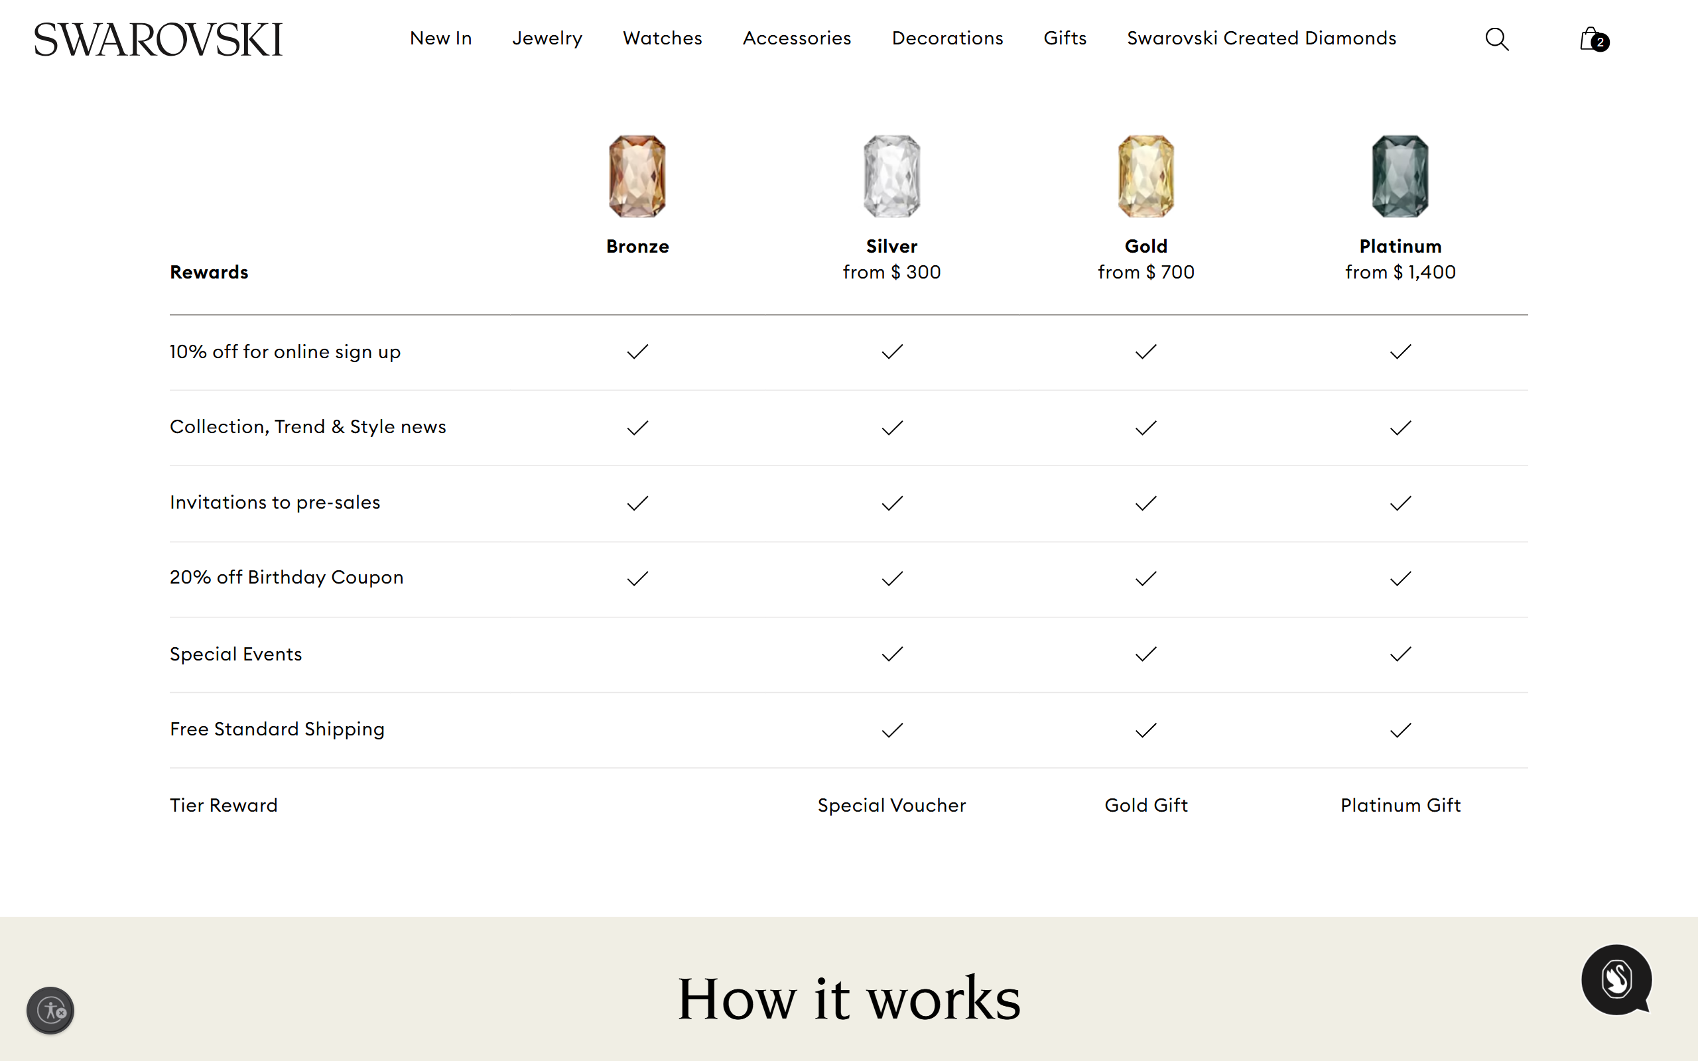Image resolution: width=1698 pixels, height=1061 pixels.
Task: Click 'Collection, Trend & Style news' row label
Action: [308, 426]
